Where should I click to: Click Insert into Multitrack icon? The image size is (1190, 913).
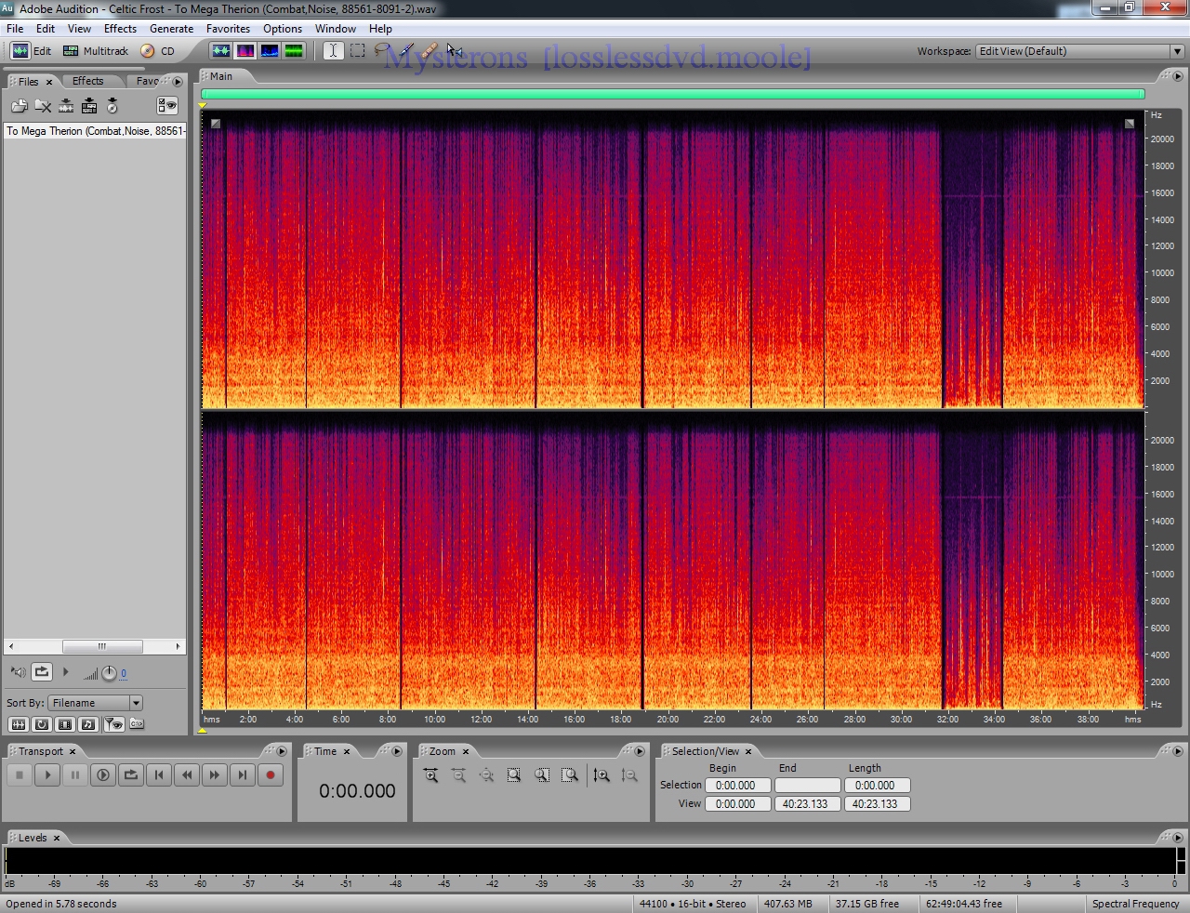(89, 106)
